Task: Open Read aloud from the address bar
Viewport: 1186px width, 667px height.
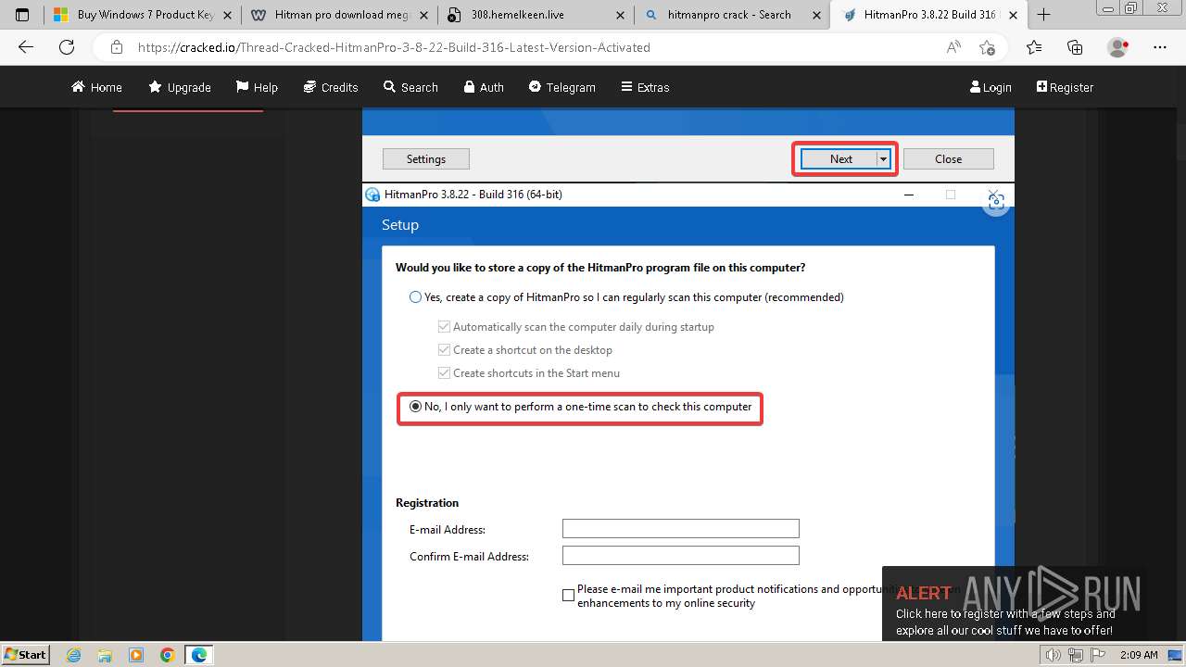Action: tap(953, 47)
